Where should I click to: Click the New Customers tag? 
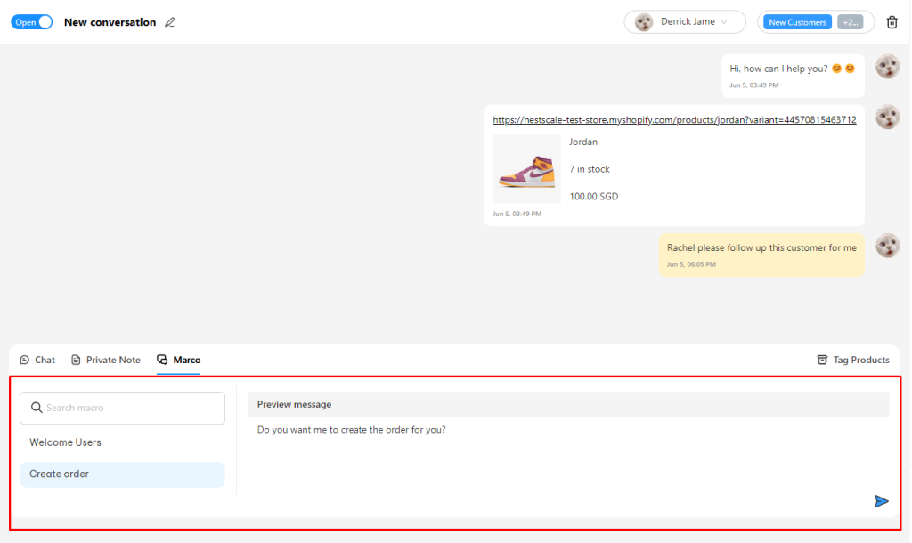(x=797, y=22)
